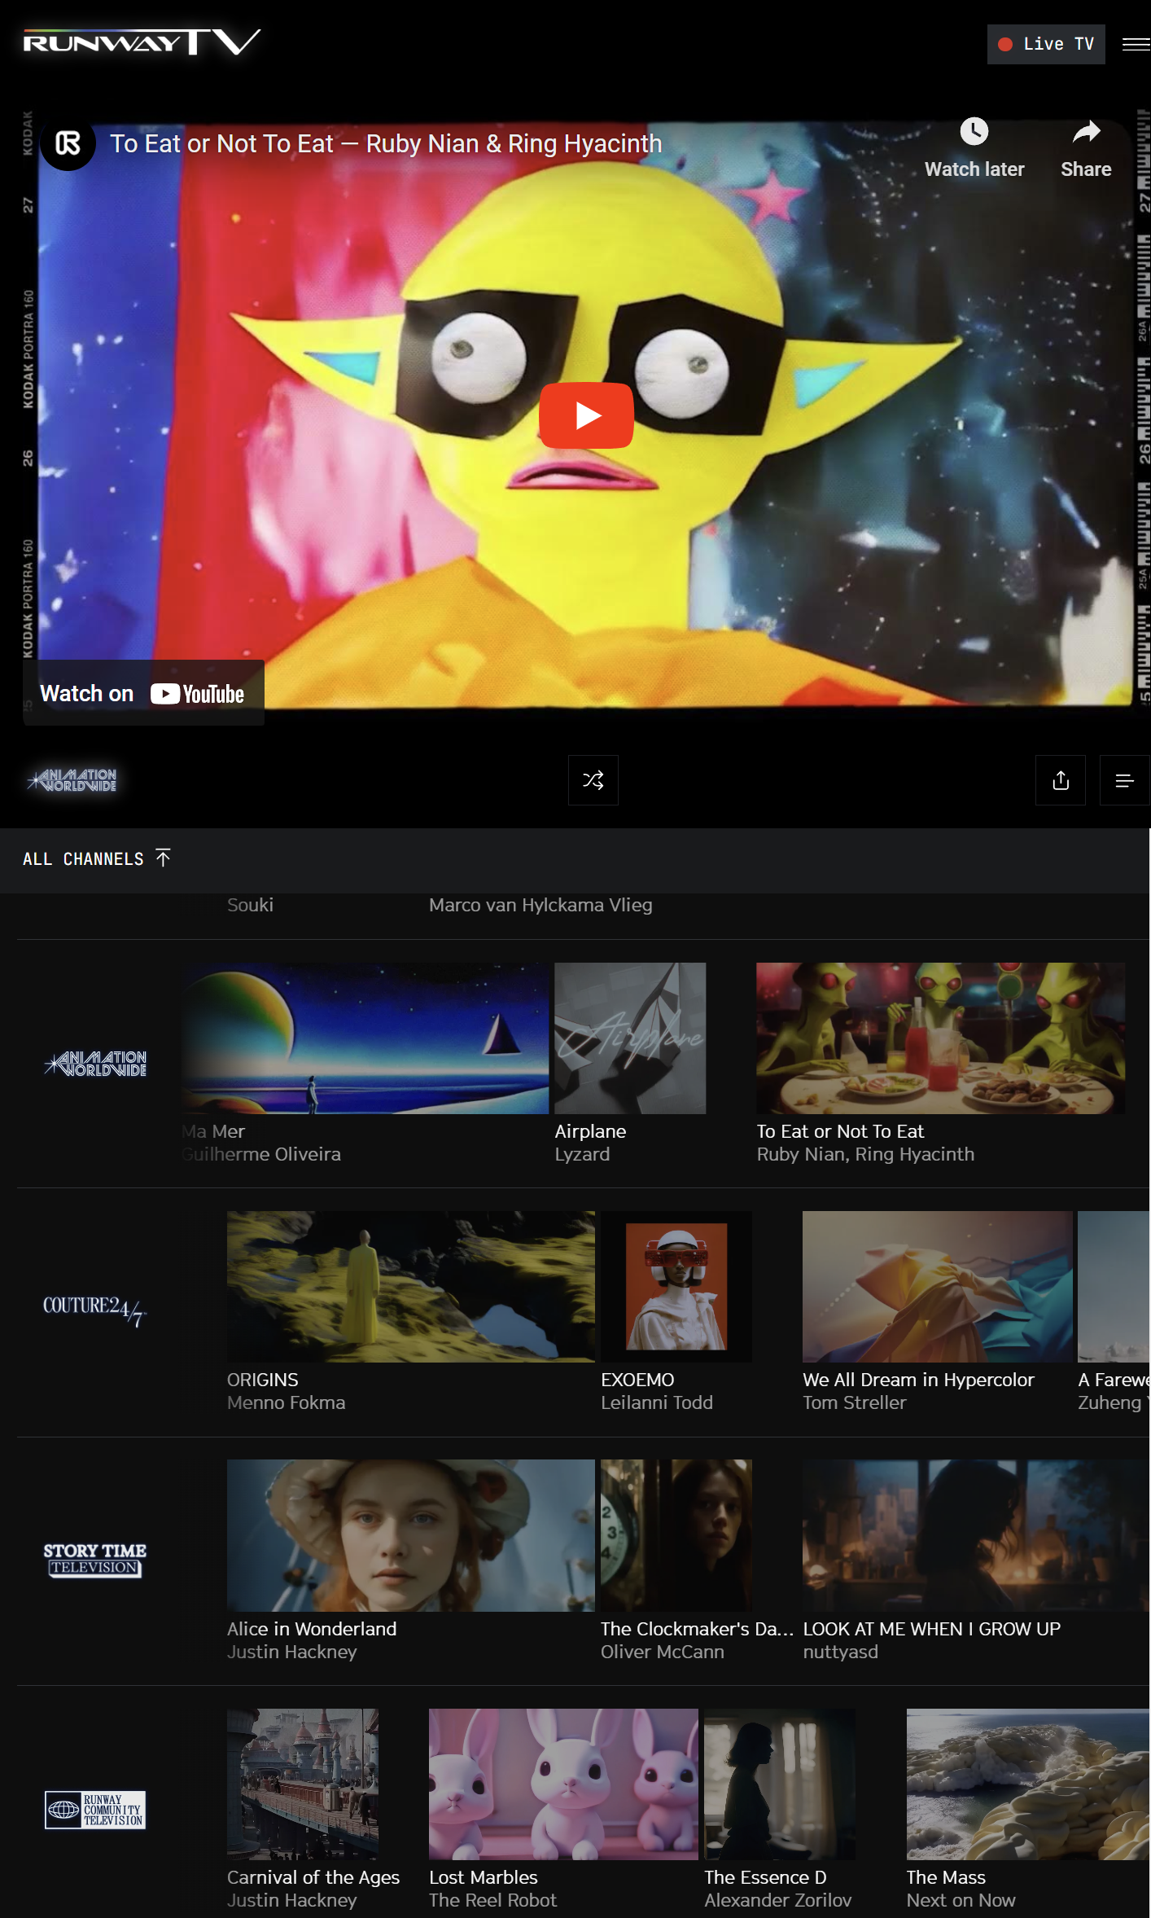Play the YouTube video
1151x1918 pixels.
tap(586, 415)
